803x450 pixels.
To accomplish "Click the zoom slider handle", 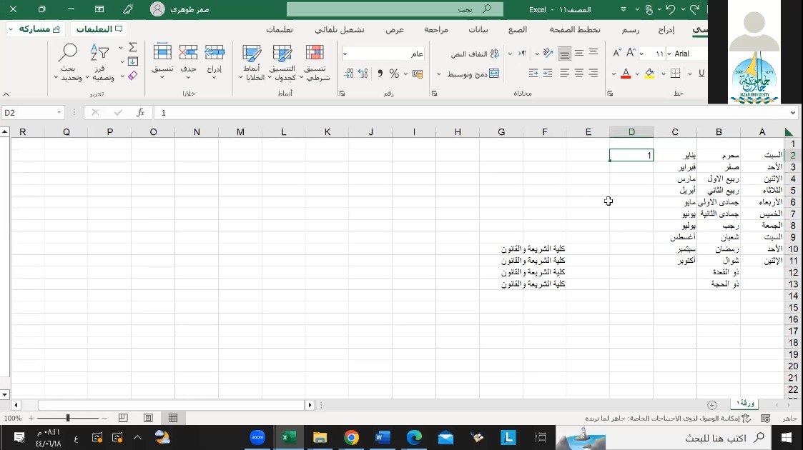I will 68,418.
